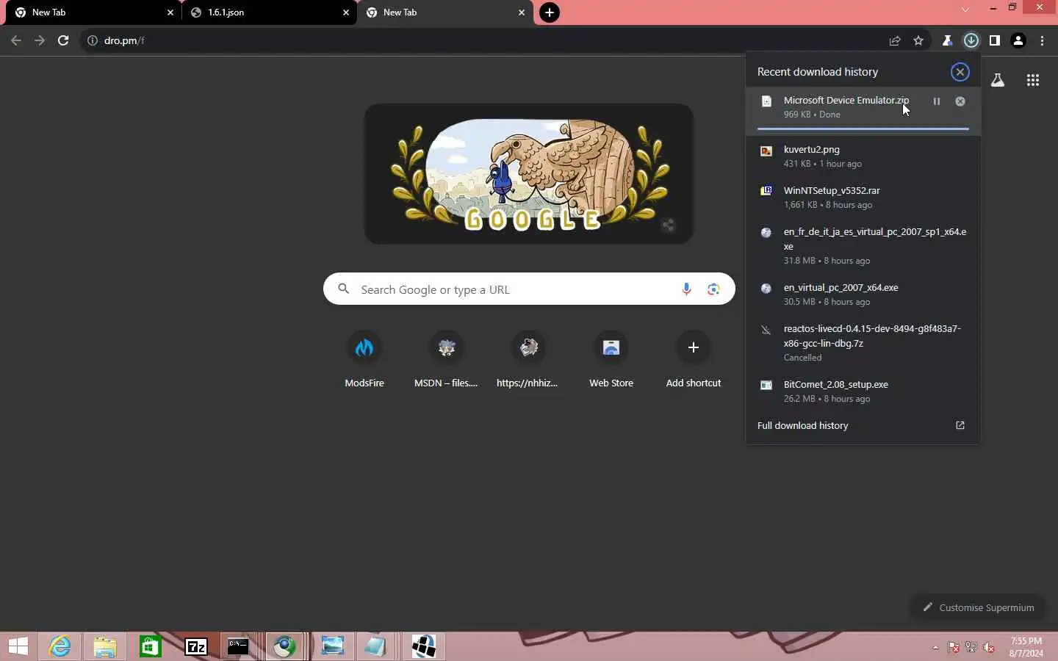Open the Google apps grid
Screen dimensions: 1058x661
(x=1033, y=80)
